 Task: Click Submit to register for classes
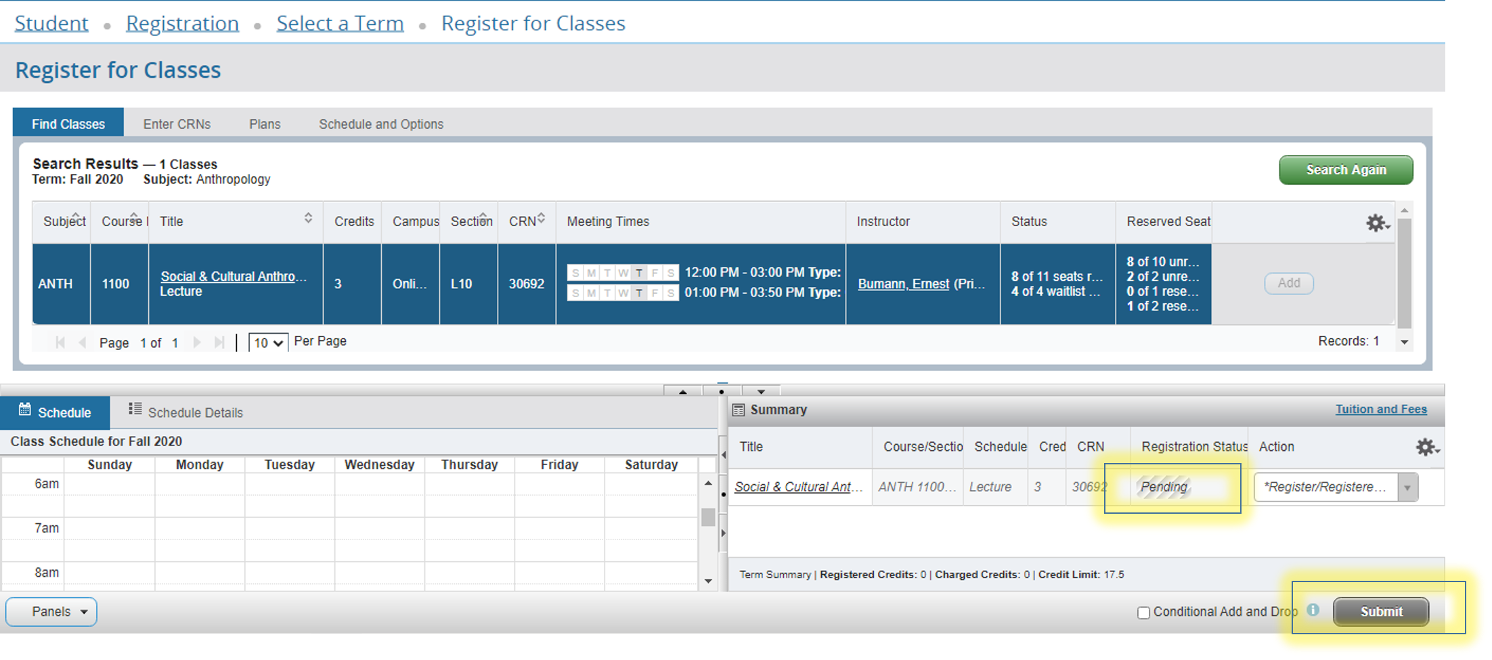click(x=1380, y=611)
